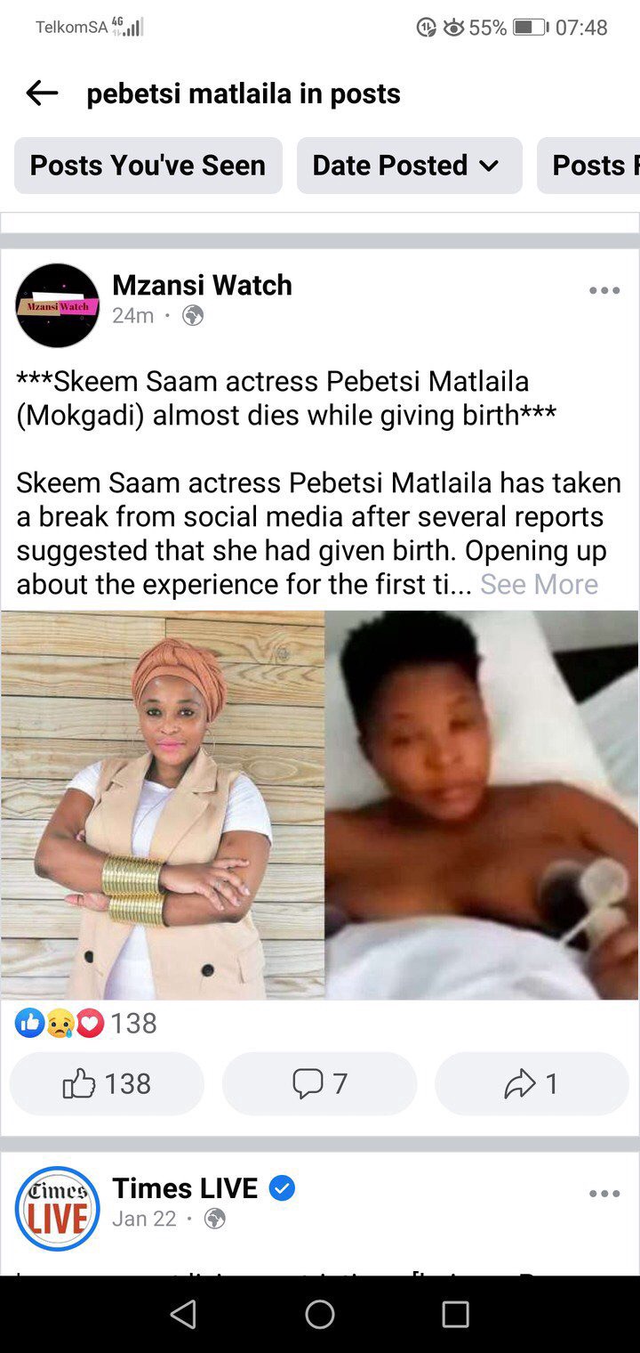Viewport: 640px width, 1353px height.
Task: Tap the Android recent apps square
Action: click(x=455, y=1314)
